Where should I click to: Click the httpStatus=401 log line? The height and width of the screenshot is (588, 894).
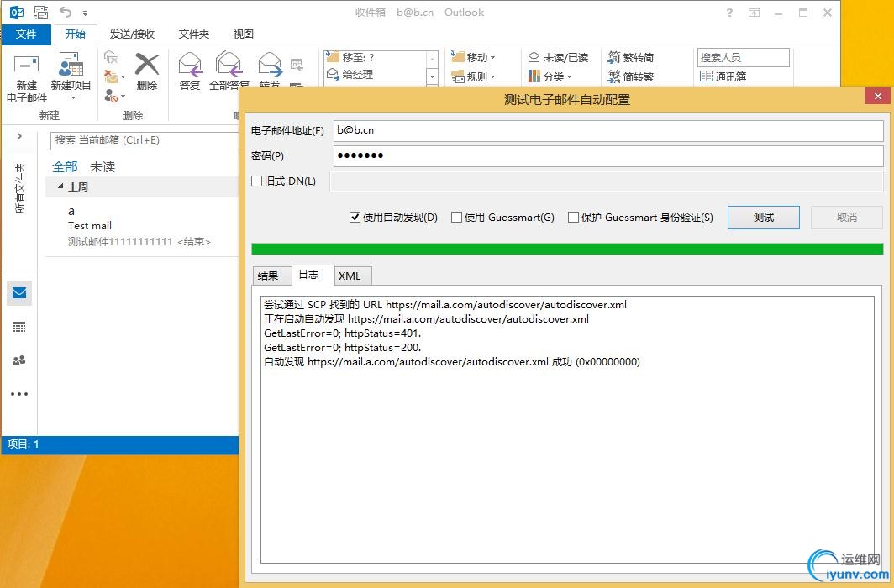tap(343, 333)
